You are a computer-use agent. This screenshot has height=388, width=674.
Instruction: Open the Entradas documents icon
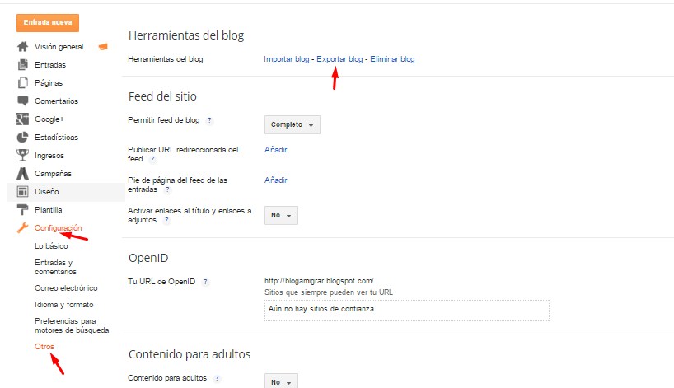(x=23, y=64)
